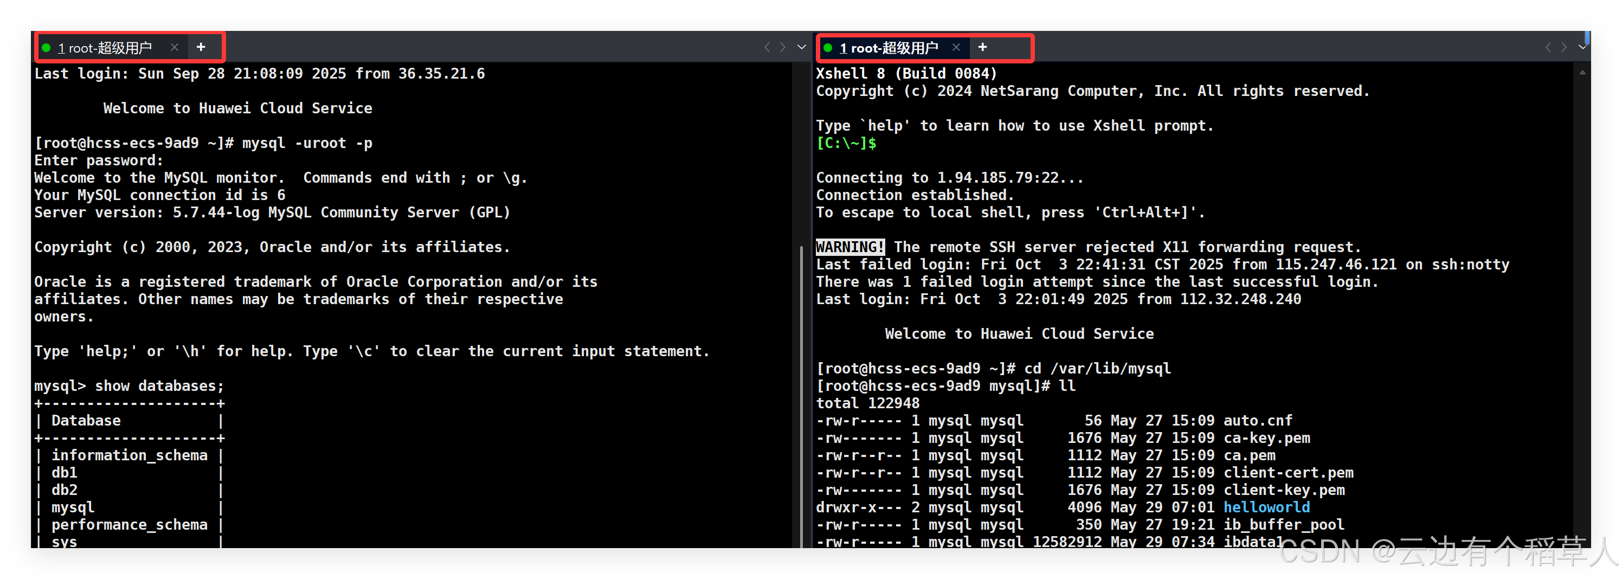
Task: Click the left terminal vertical scrollbar
Action: 801,396
